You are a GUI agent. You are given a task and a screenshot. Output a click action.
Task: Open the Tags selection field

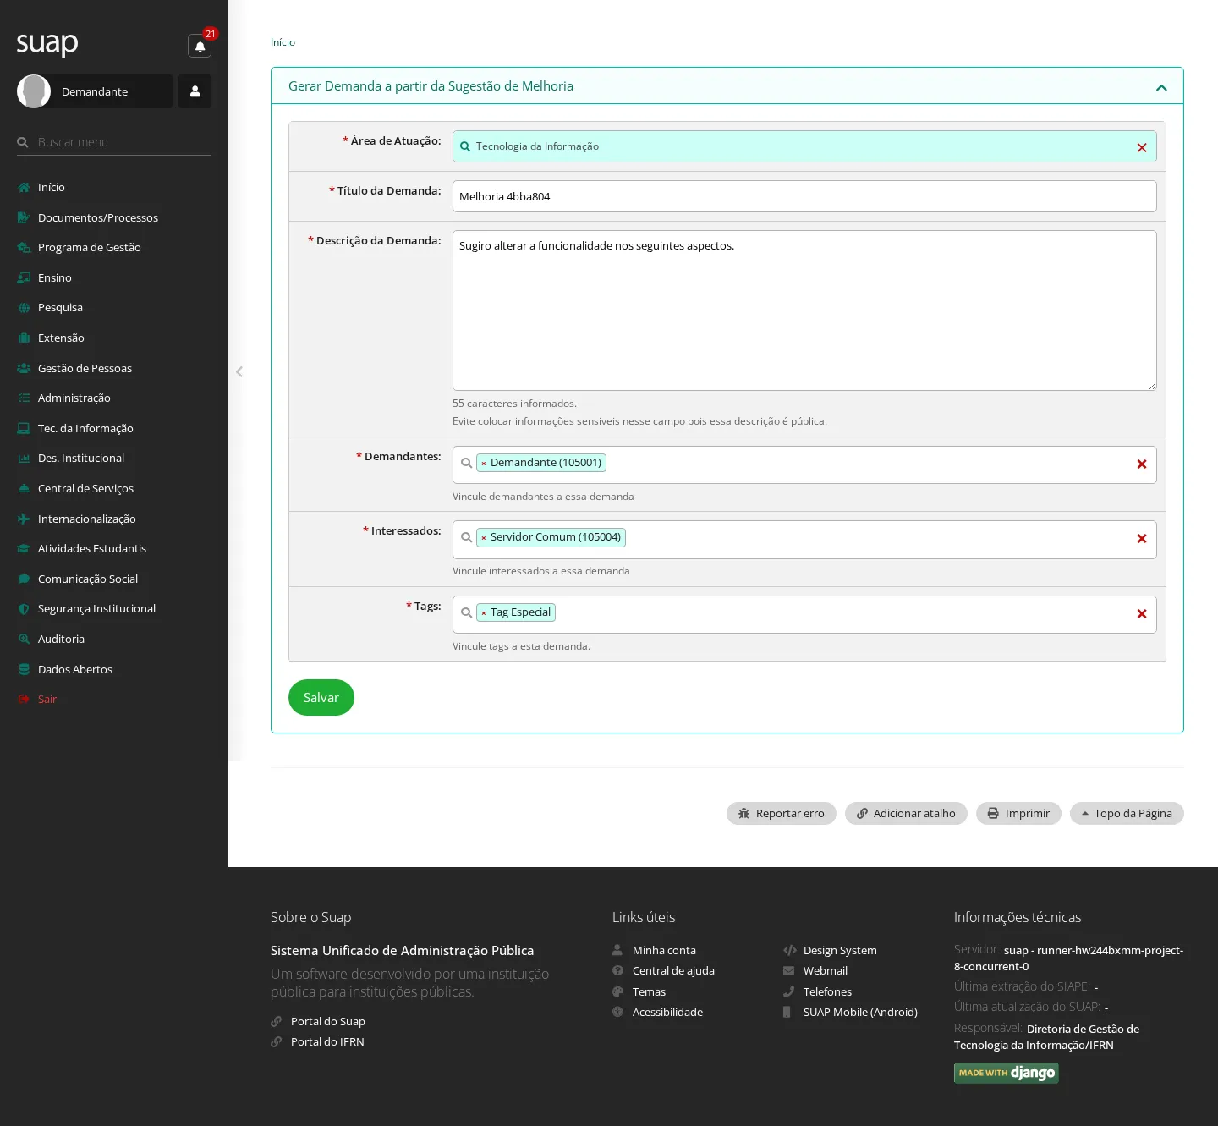[x=804, y=614]
